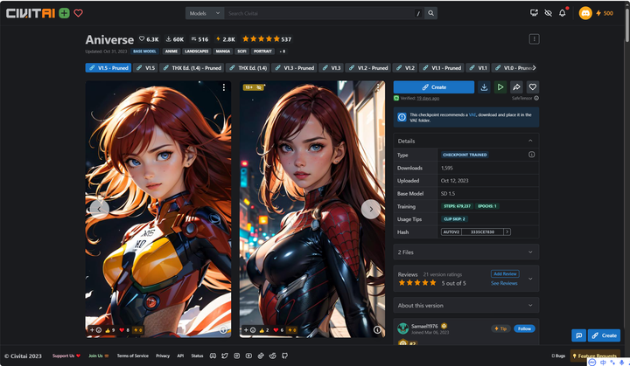Expand the Reviews section chevron
The image size is (630, 366).
coord(530,279)
